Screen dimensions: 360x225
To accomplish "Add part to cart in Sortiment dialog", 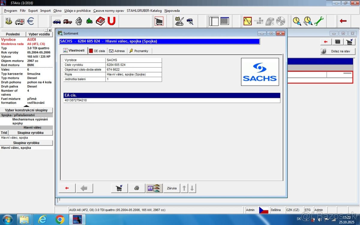I will [x=119, y=188].
